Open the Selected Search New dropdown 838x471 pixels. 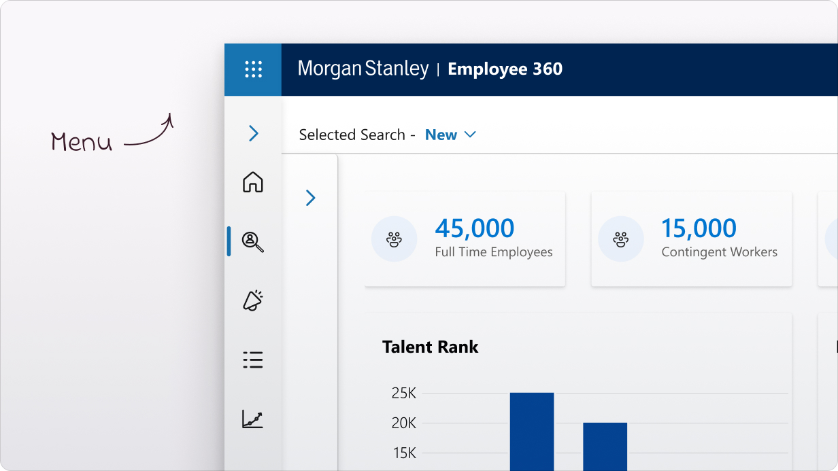tap(450, 135)
